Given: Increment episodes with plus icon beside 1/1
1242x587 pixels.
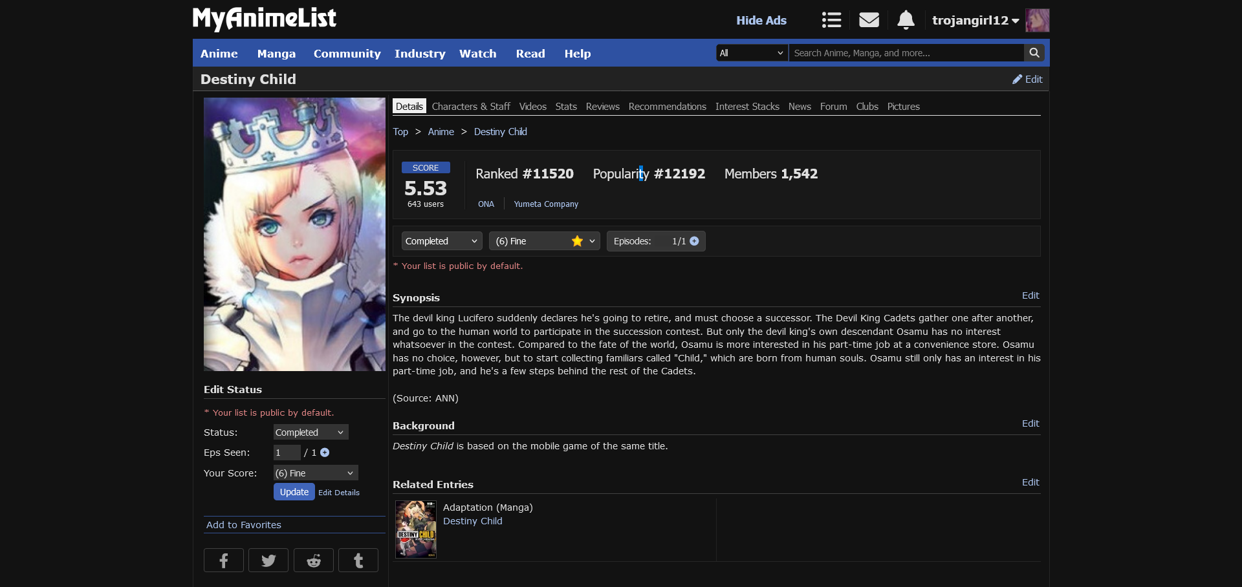Looking at the screenshot, I should tap(694, 241).
